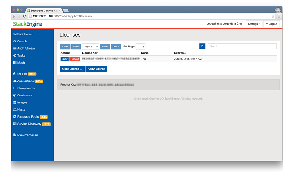Click the Actions column header

click(66, 53)
